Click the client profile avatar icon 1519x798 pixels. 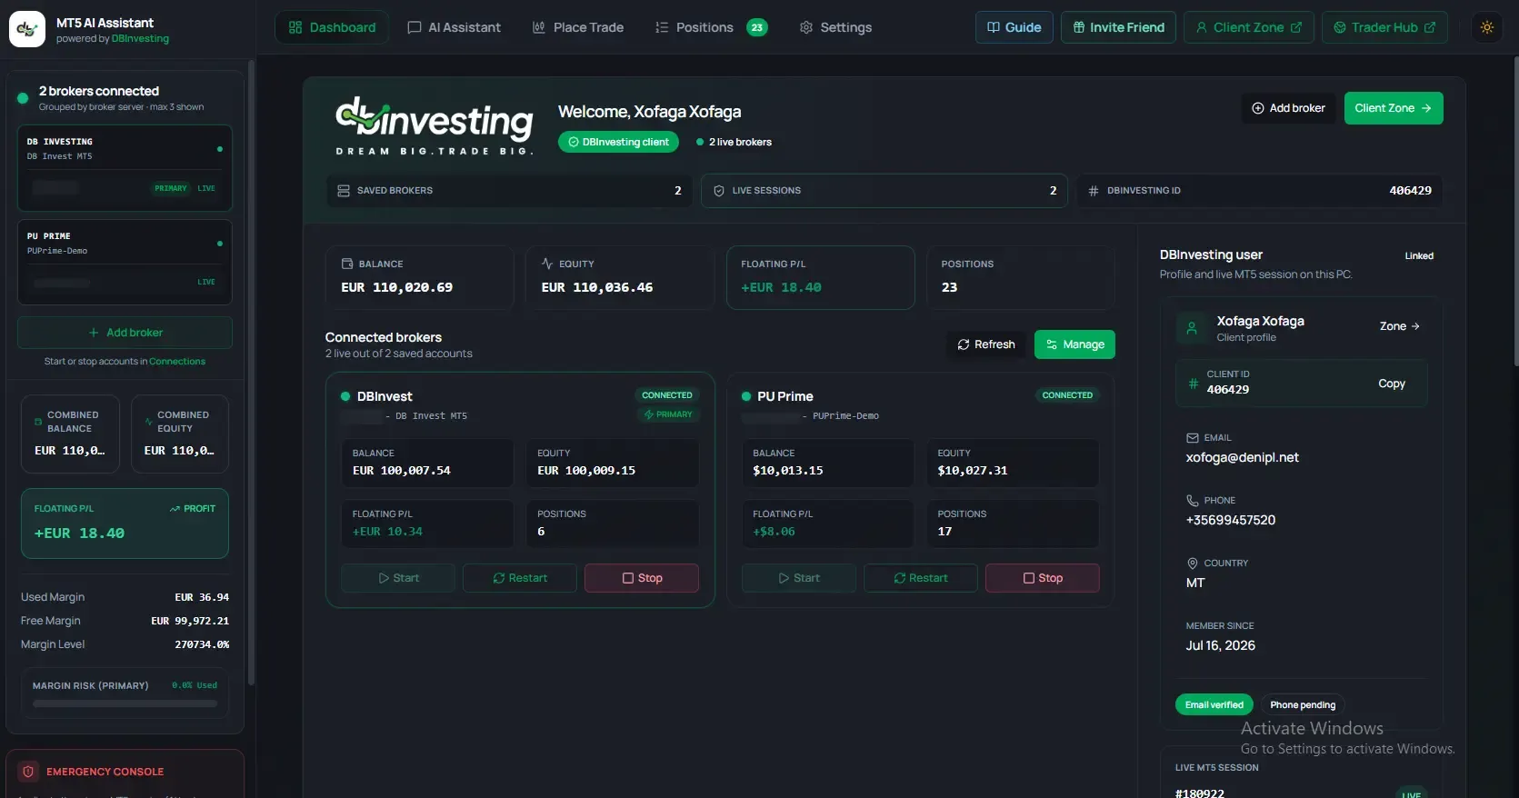click(1192, 328)
